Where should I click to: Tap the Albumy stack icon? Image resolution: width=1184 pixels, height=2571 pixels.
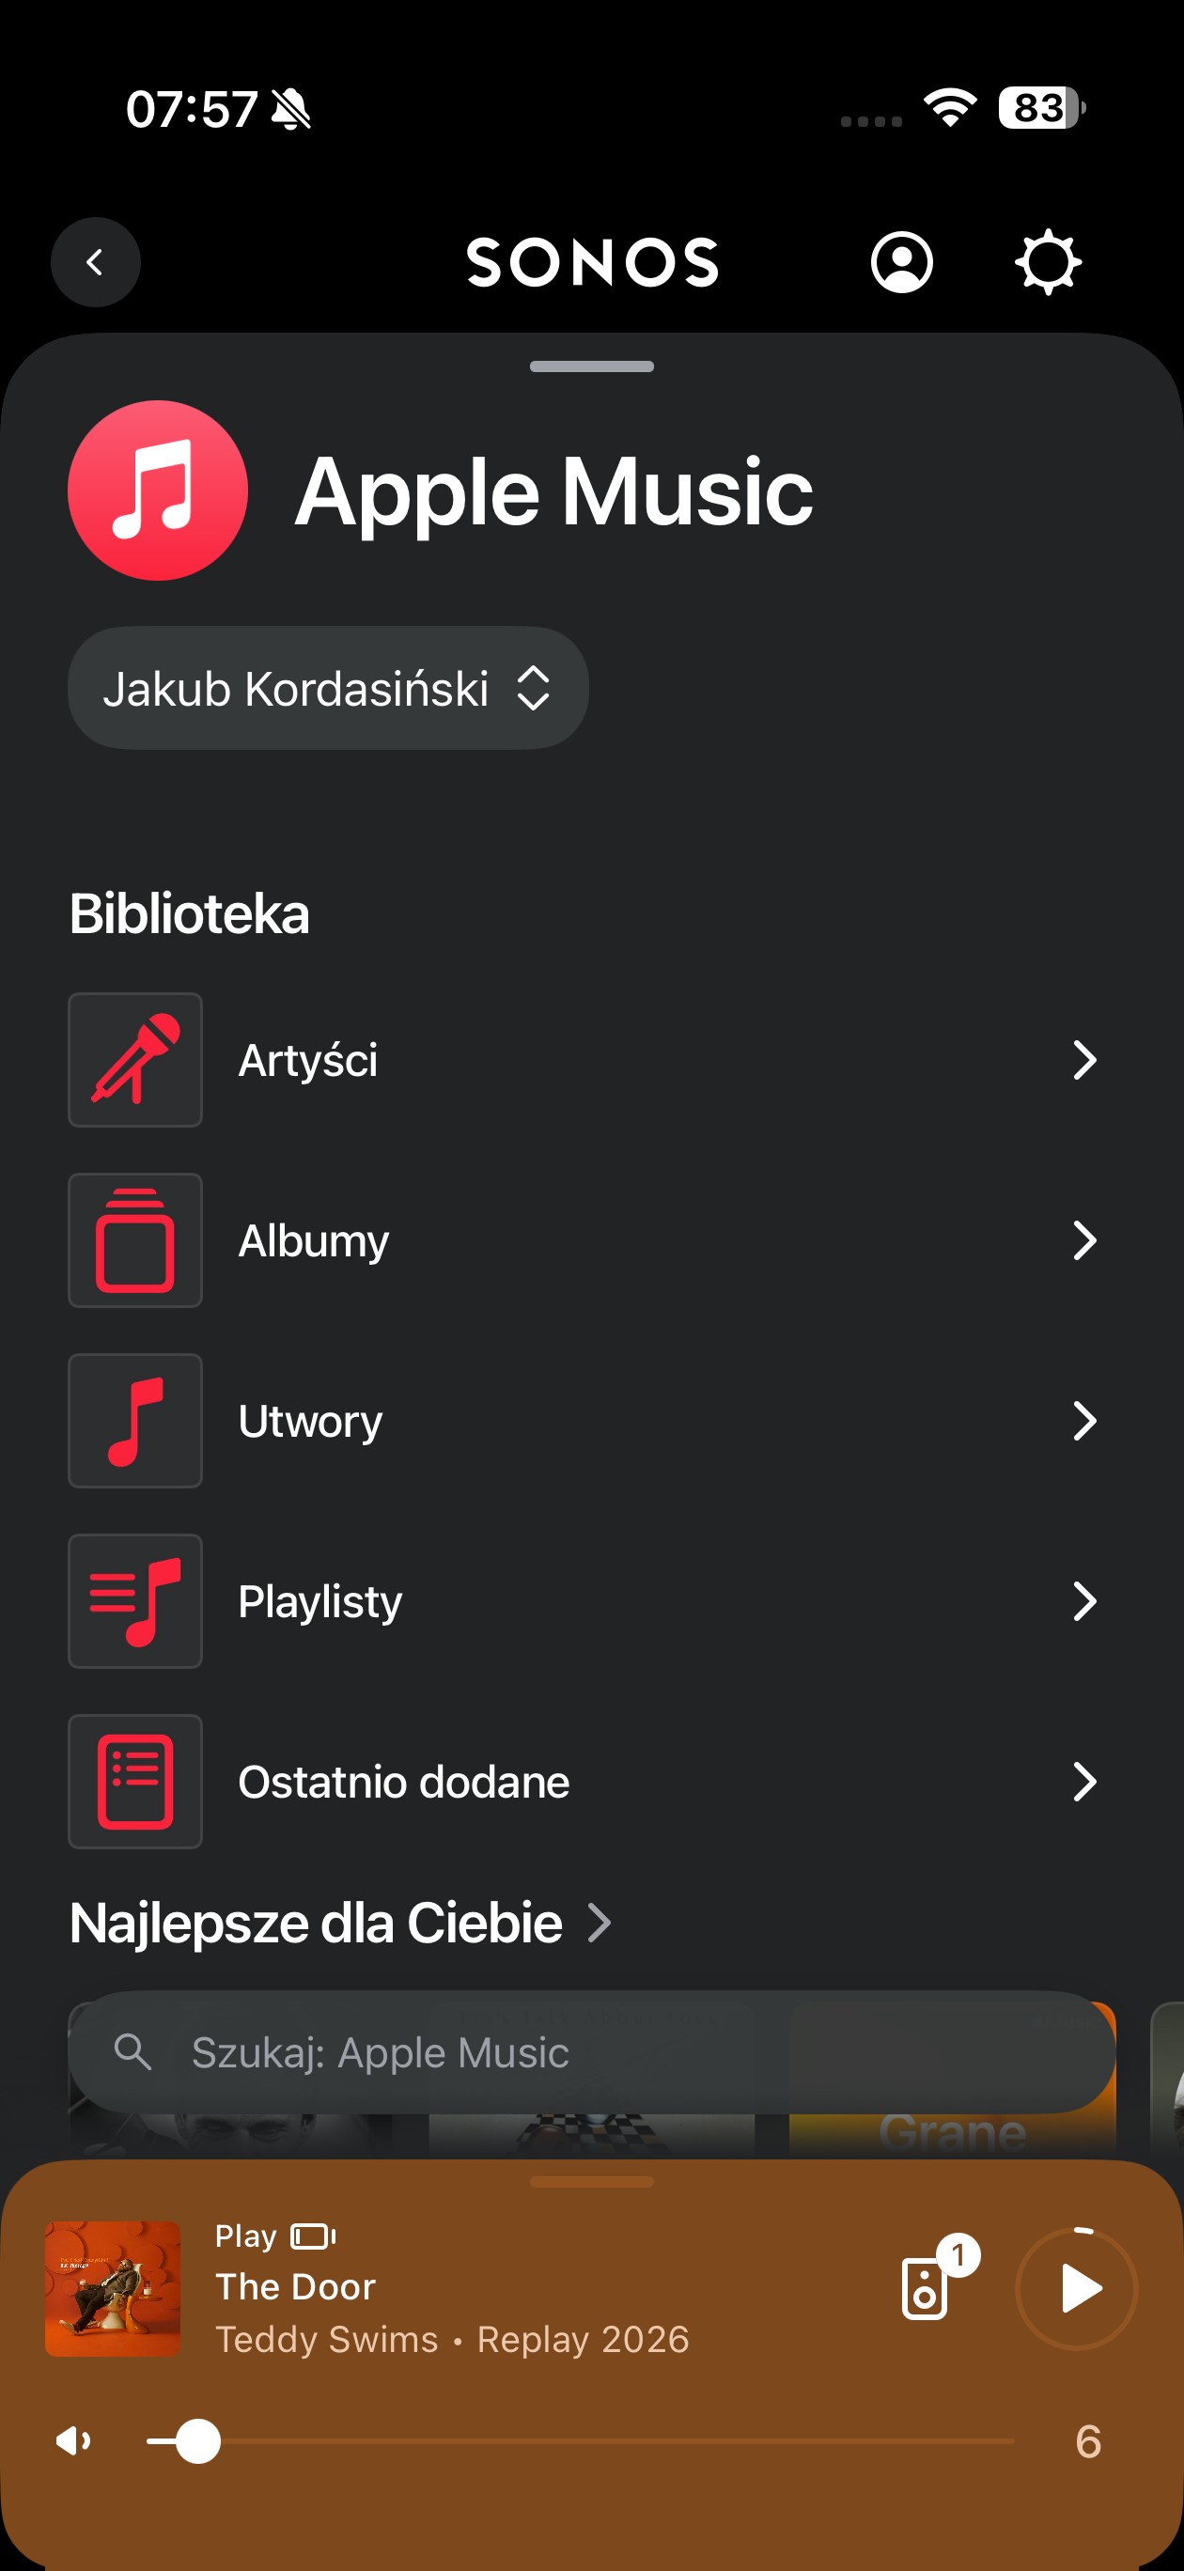click(x=135, y=1240)
